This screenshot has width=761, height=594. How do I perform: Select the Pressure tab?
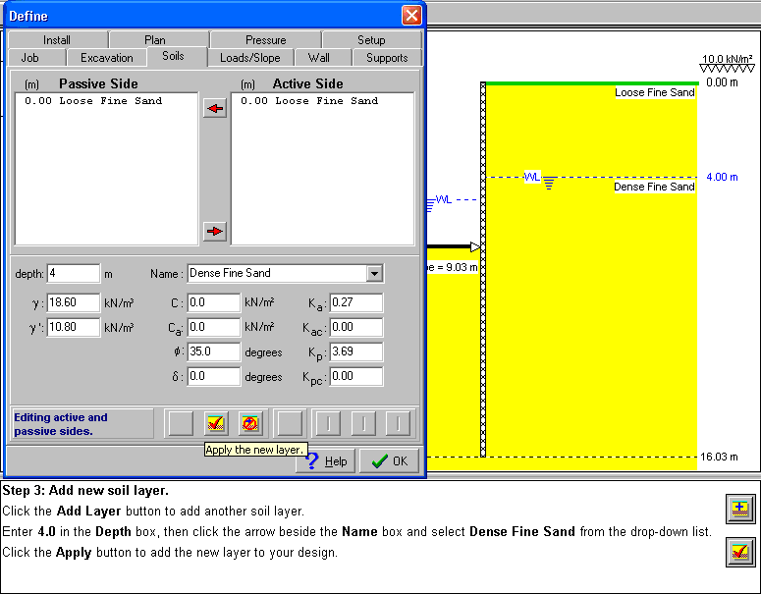(266, 40)
